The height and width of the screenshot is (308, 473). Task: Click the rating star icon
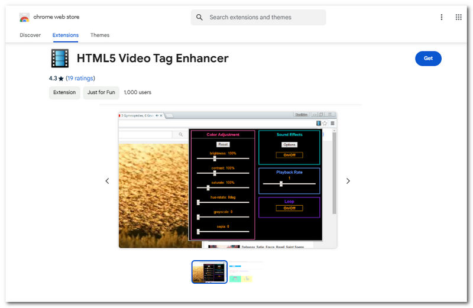click(x=61, y=79)
